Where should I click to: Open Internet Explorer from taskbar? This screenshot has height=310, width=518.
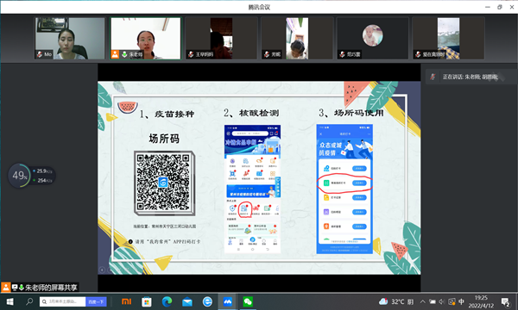coord(207,301)
